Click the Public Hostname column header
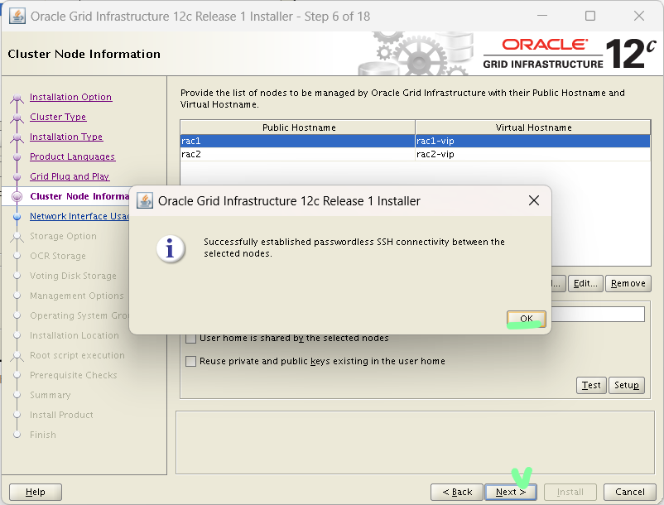 (298, 127)
